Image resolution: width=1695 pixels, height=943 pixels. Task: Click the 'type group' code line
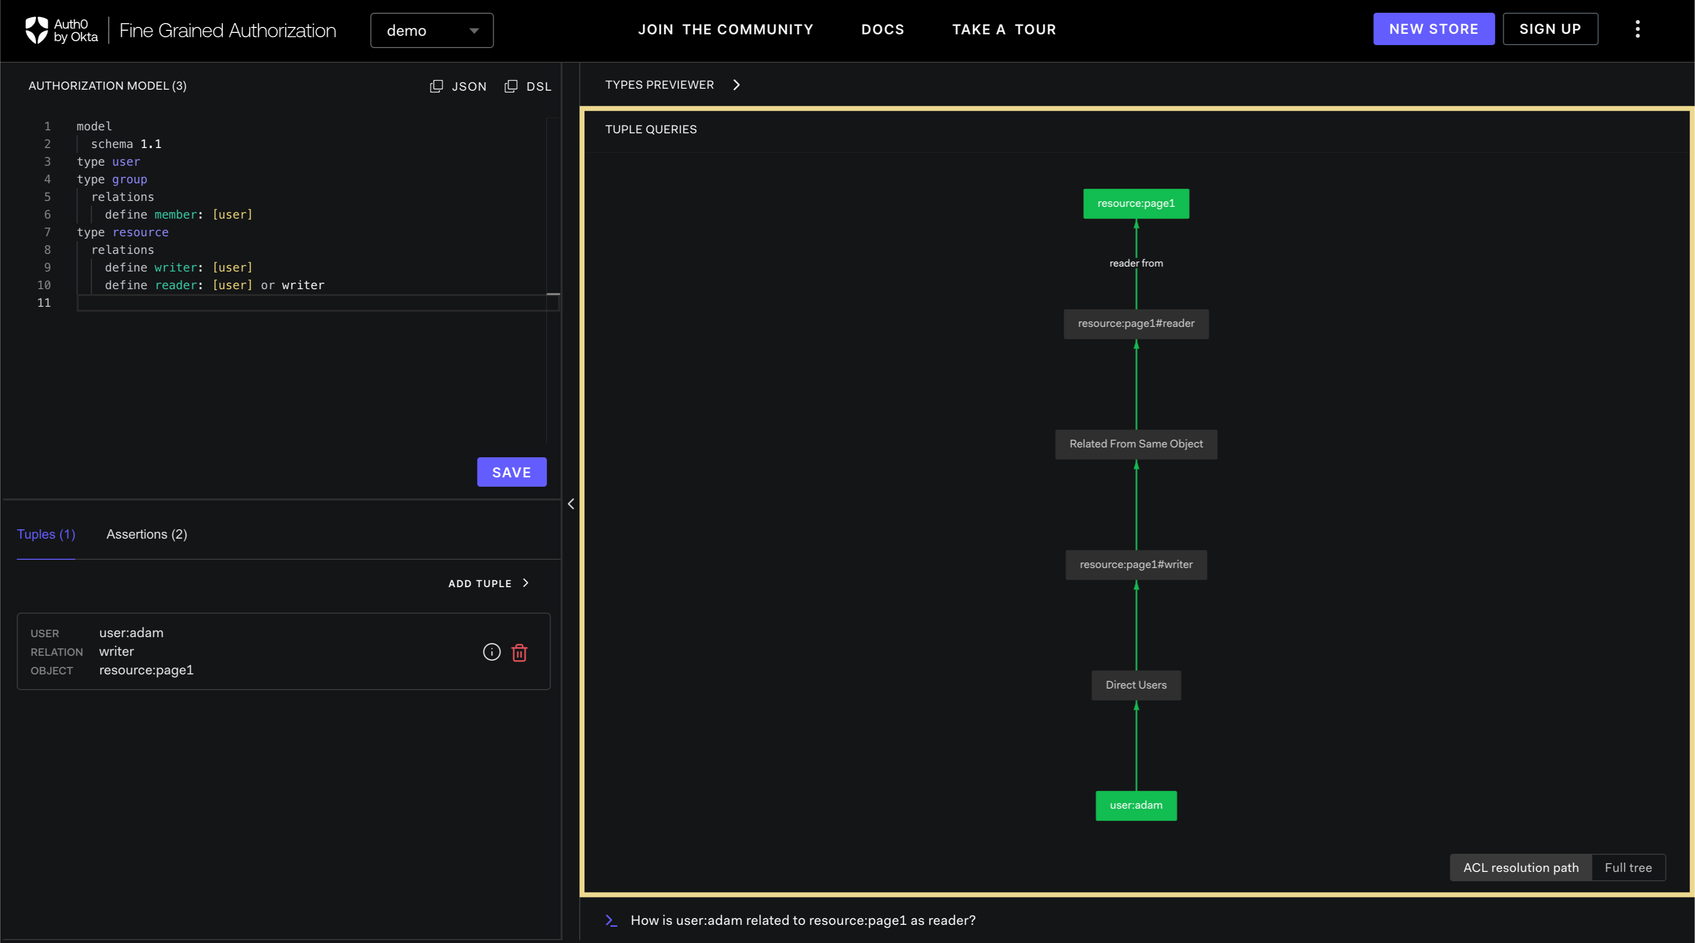point(112,179)
